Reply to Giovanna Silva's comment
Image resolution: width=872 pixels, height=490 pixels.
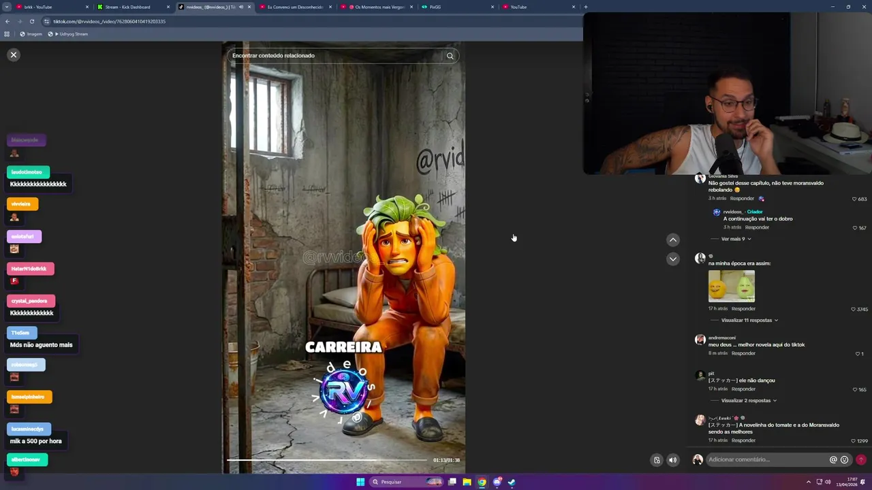click(742, 199)
